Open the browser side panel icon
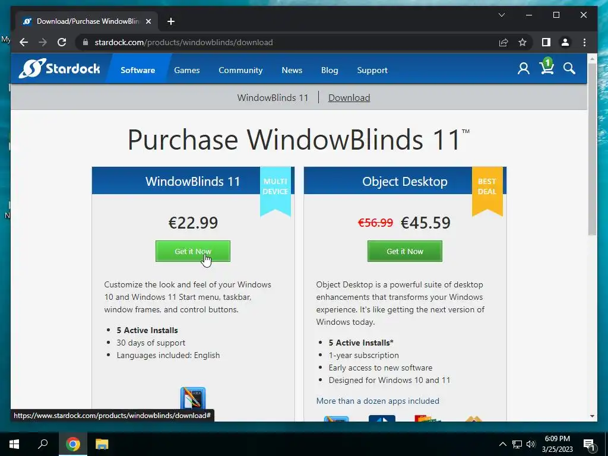 pos(546,42)
